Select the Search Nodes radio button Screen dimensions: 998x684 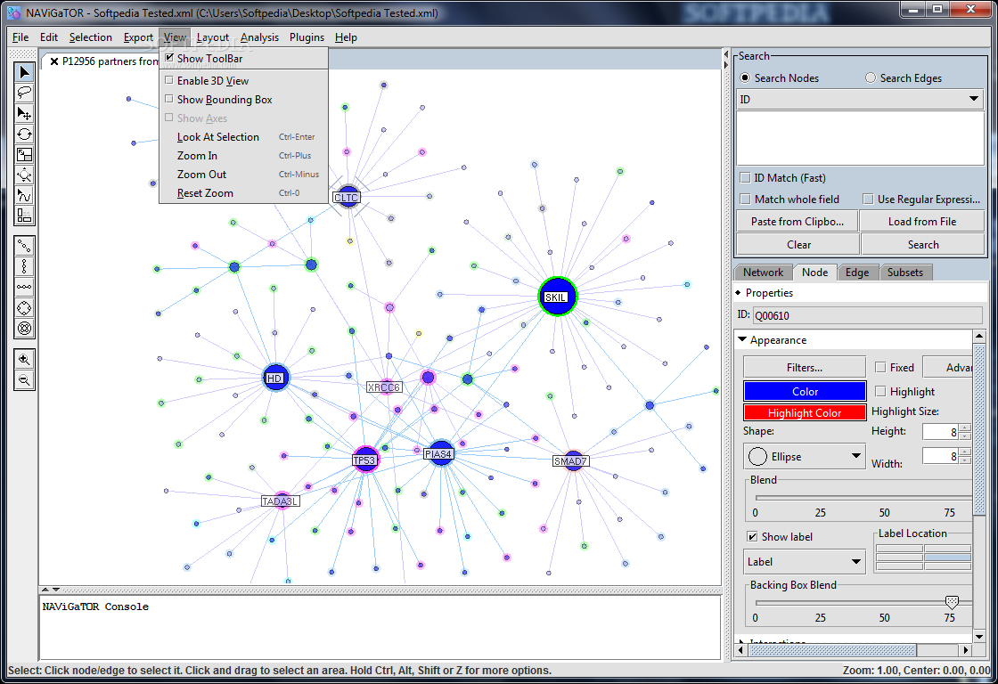pyautogui.click(x=745, y=77)
